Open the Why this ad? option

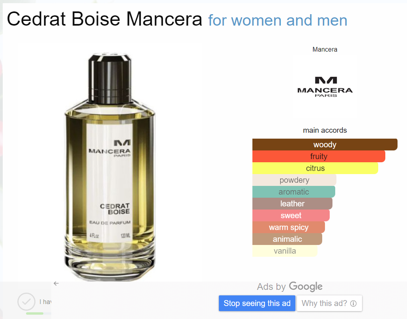coord(329,303)
